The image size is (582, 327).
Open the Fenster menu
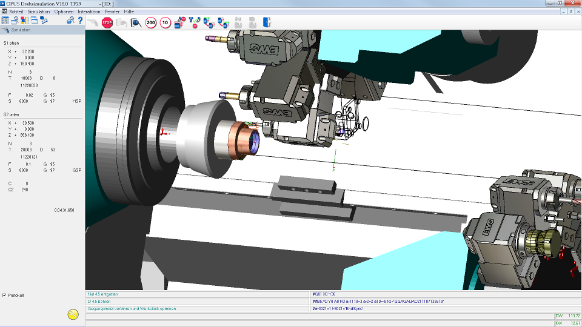pos(112,12)
